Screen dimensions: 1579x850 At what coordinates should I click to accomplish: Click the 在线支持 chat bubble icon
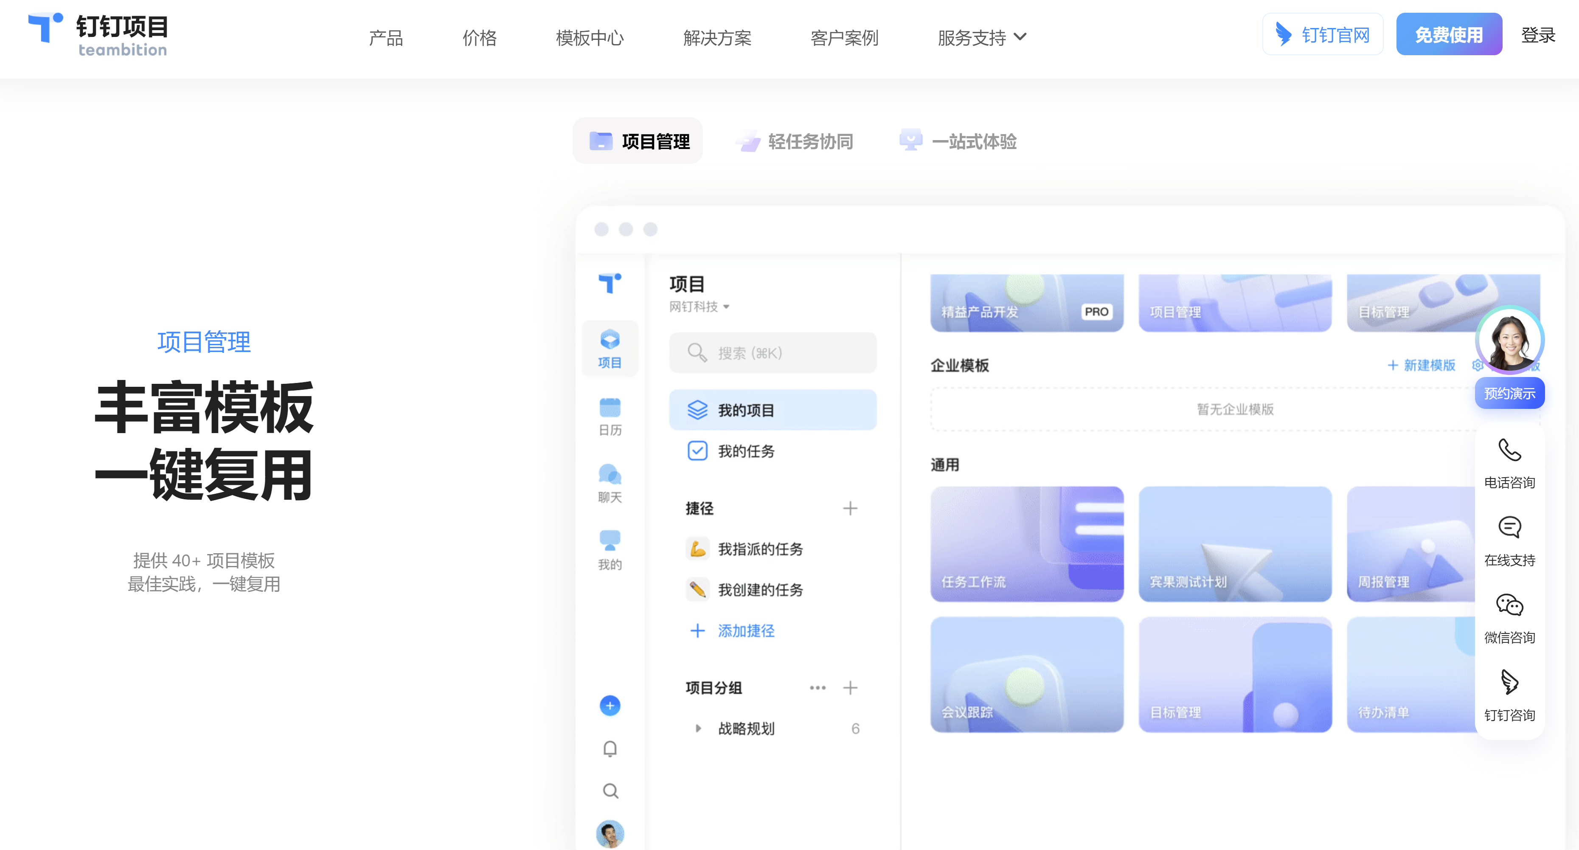1509,527
